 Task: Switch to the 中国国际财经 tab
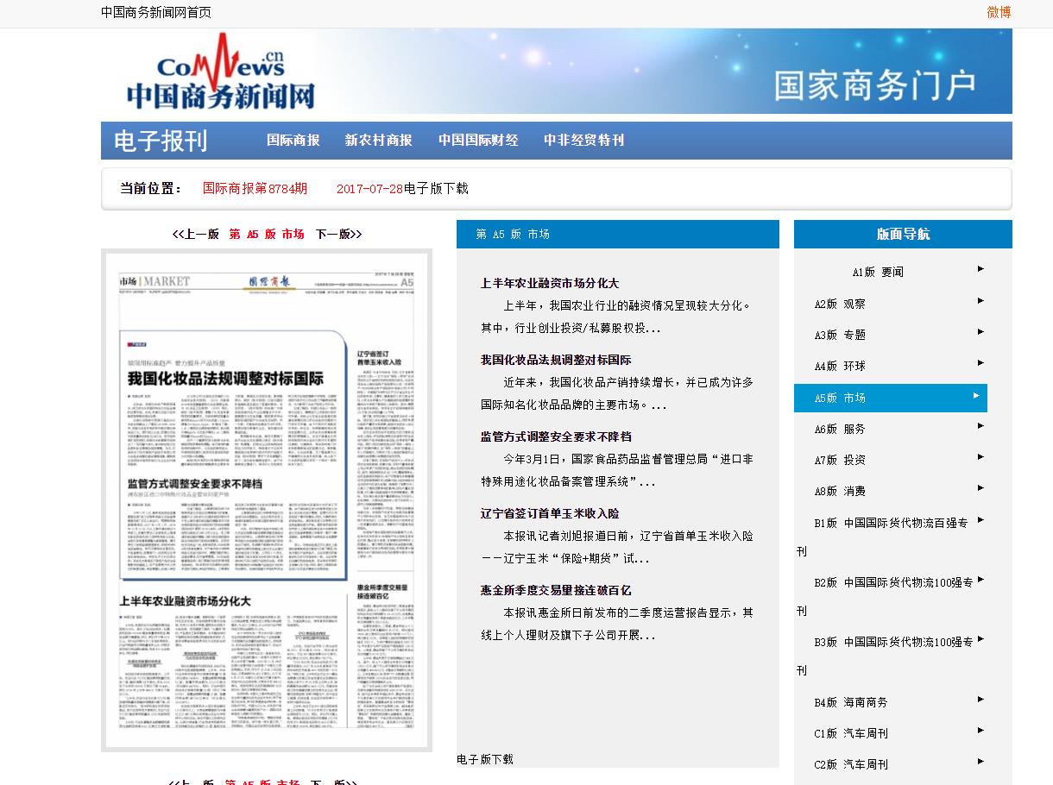478,140
